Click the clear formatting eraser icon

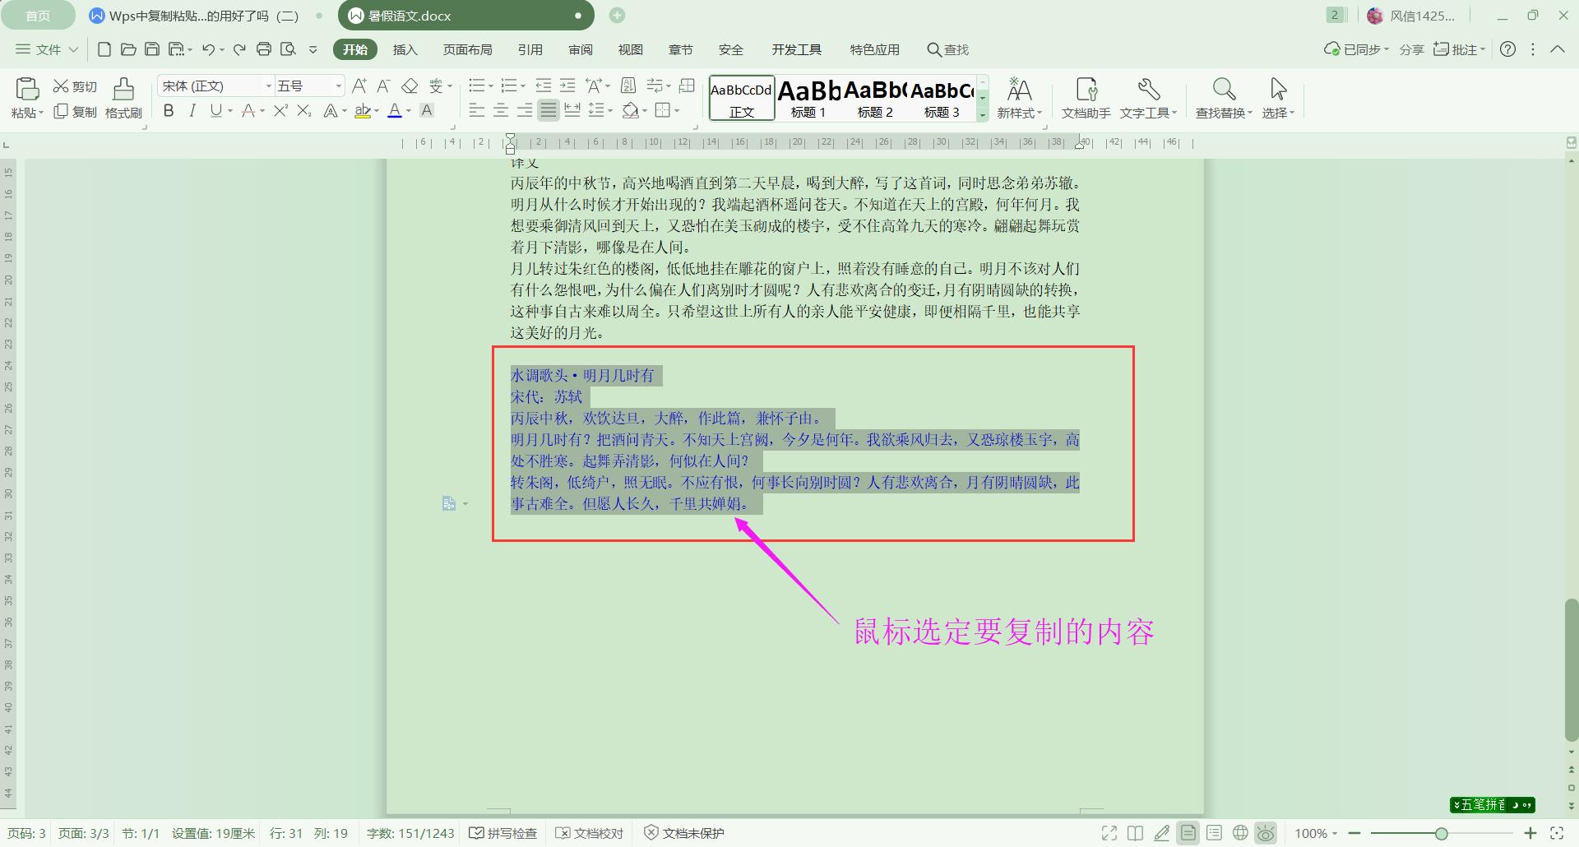(x=410, y=86)
